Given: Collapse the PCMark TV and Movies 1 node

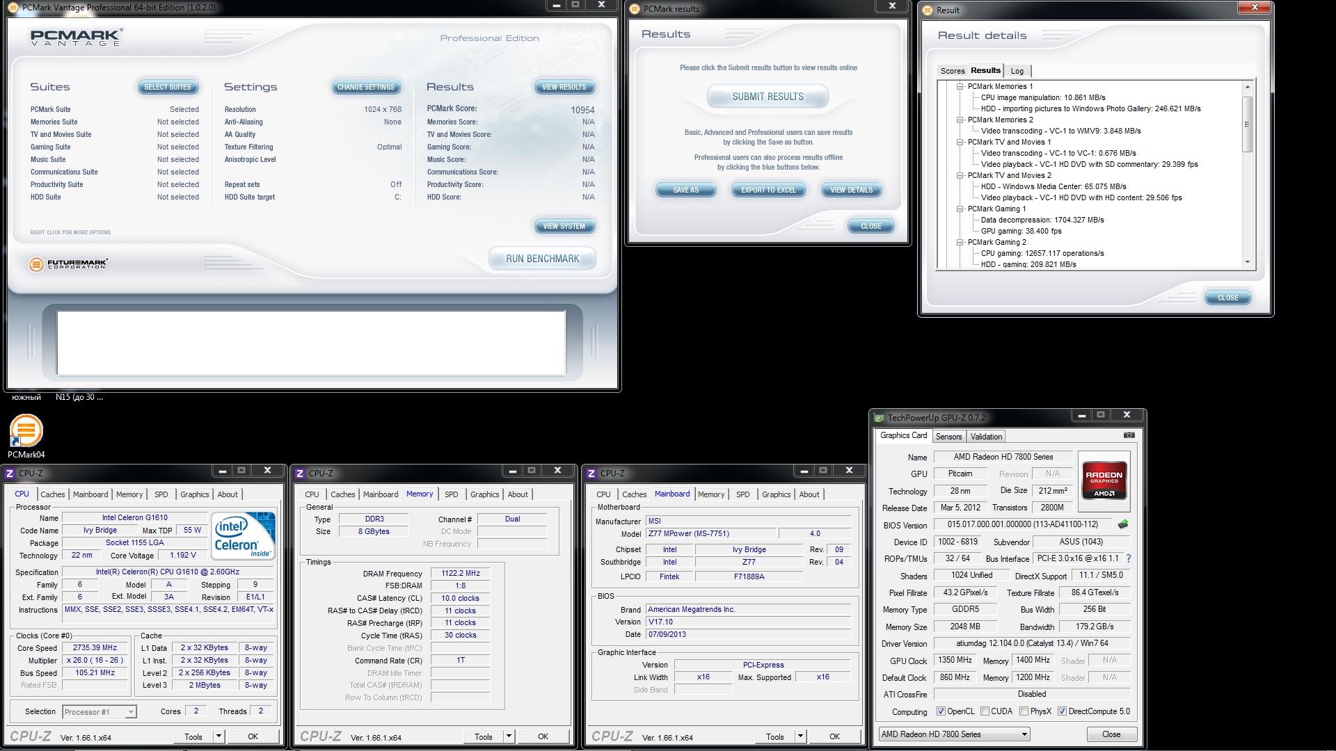Looking at the screenshot, I should (960, 143).
